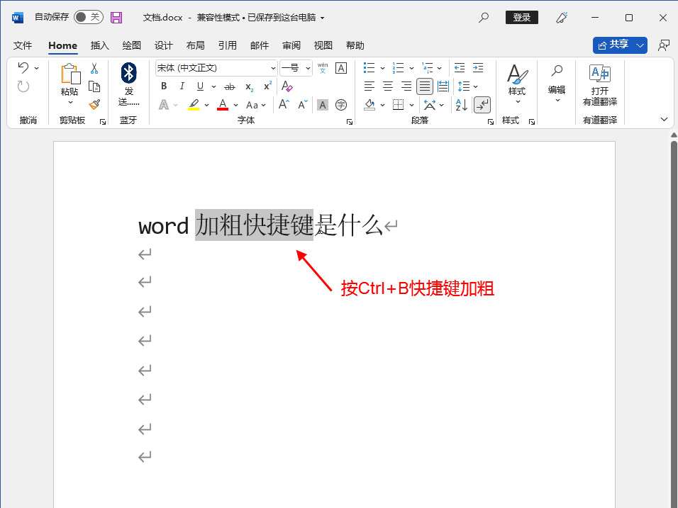This screenshot has width=678, height=508.
Task: Open the font name dropdown
Action: click(x=273, y=68)
